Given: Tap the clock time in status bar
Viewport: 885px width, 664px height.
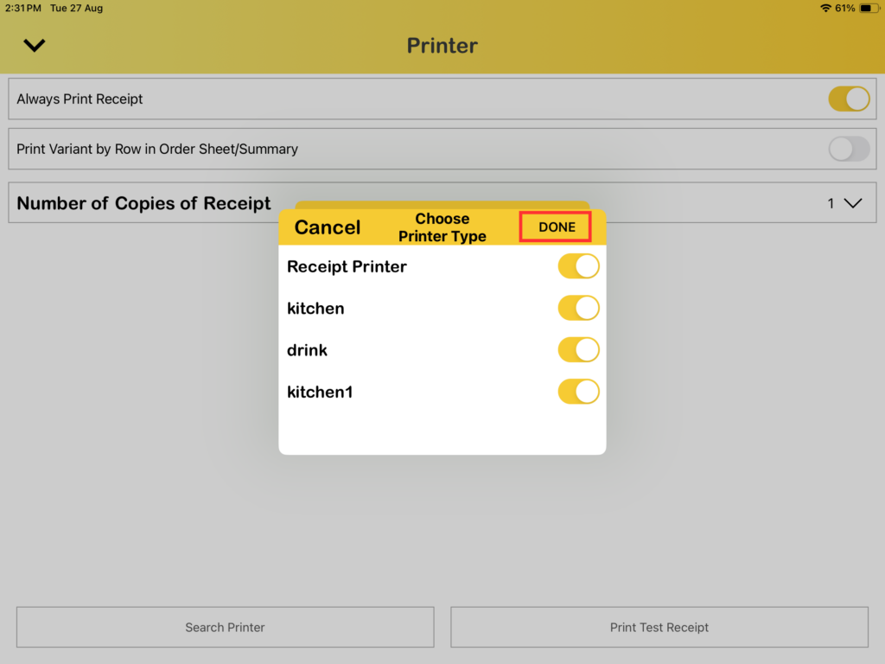Looking at the screenshot, I should coord(22,8).
